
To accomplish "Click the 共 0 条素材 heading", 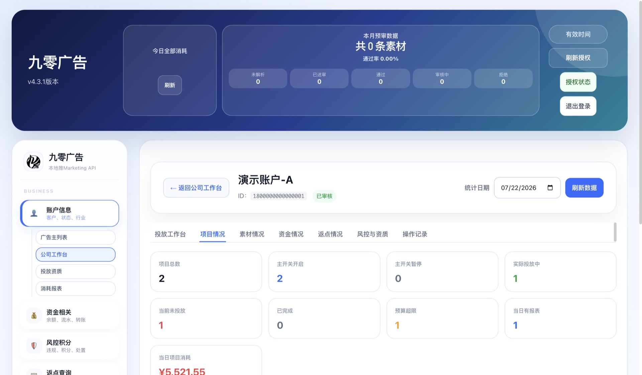I will [381, 46].
